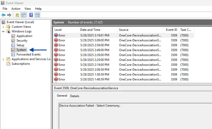Click the Back arrow toolbar icon
This screenshot has height=129, width=212.
click(x=3, y=15)
